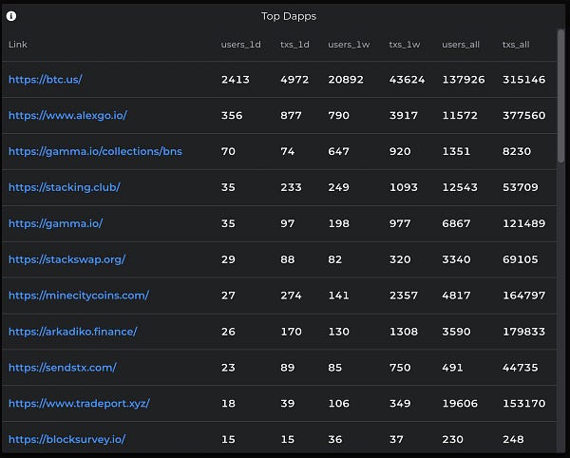Select the value 8230 in gamma bns row
Image resolution: width=570 pixels, height=458 pixels.
point(517,152)
